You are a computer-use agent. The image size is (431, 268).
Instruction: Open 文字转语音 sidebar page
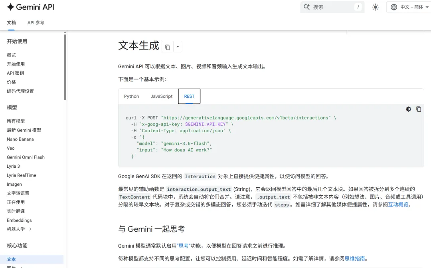18,193
